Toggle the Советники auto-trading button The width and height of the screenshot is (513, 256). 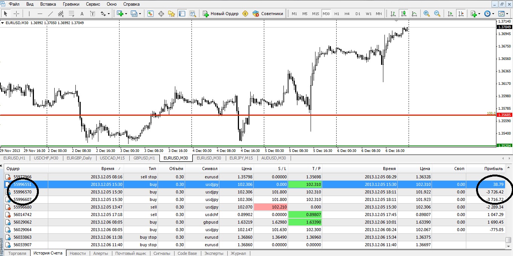point(268,14)
